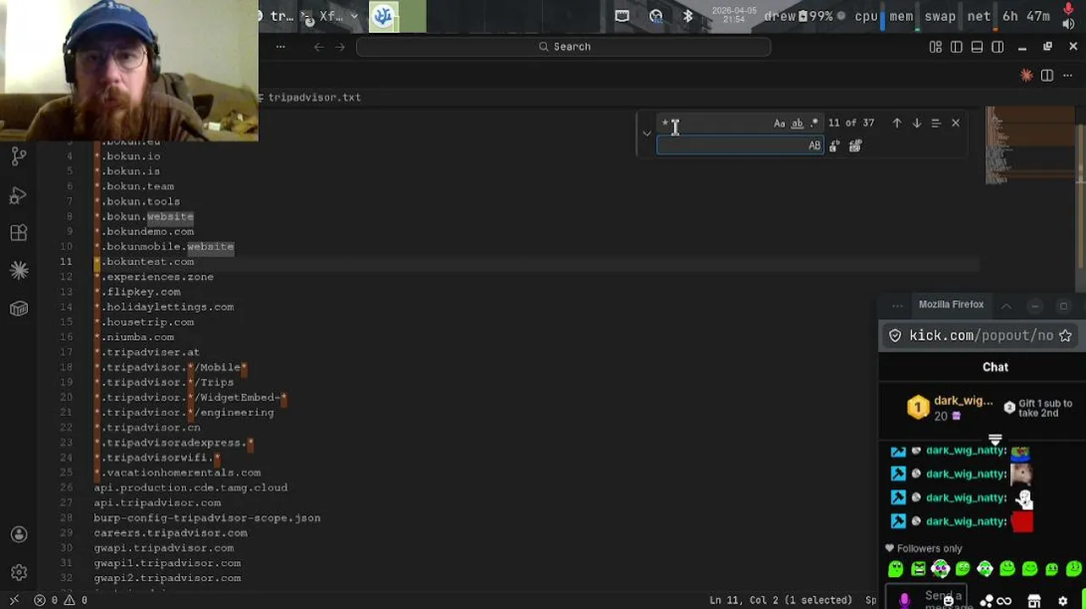Click the line 25 vacationhomerentals.com entry
The height and width of the screenshot is (609, 1086).
tap(177, 473)
